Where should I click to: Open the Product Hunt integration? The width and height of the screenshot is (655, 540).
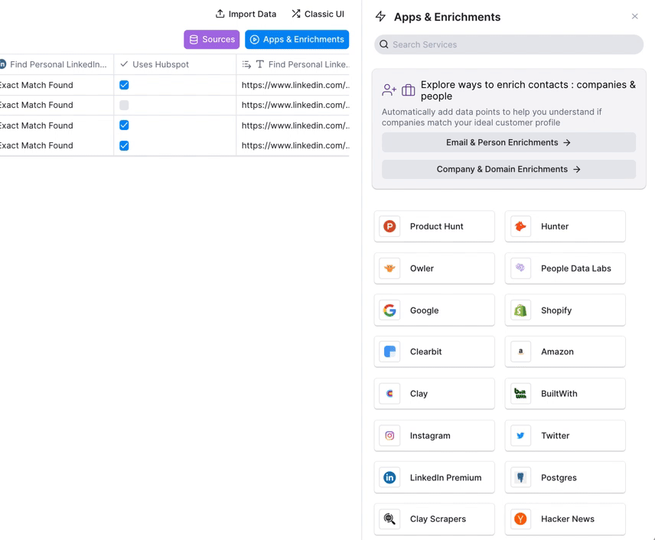[434, 226]
